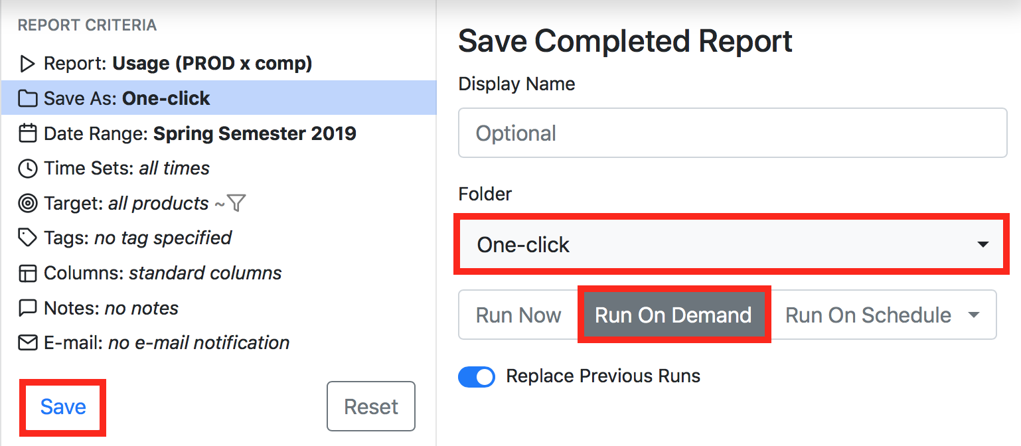Open the Report: Usage (PROD x comp) criteria
Image resolution: width=1021 pixels, height=446 pixels.
coord(218,64)
